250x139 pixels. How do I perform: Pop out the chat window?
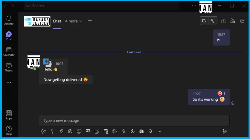coord(242,21)
